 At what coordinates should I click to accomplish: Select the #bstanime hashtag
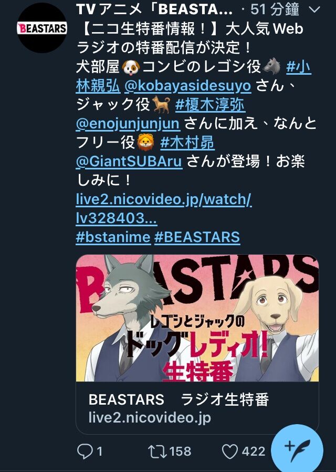(x=113, y=237)
